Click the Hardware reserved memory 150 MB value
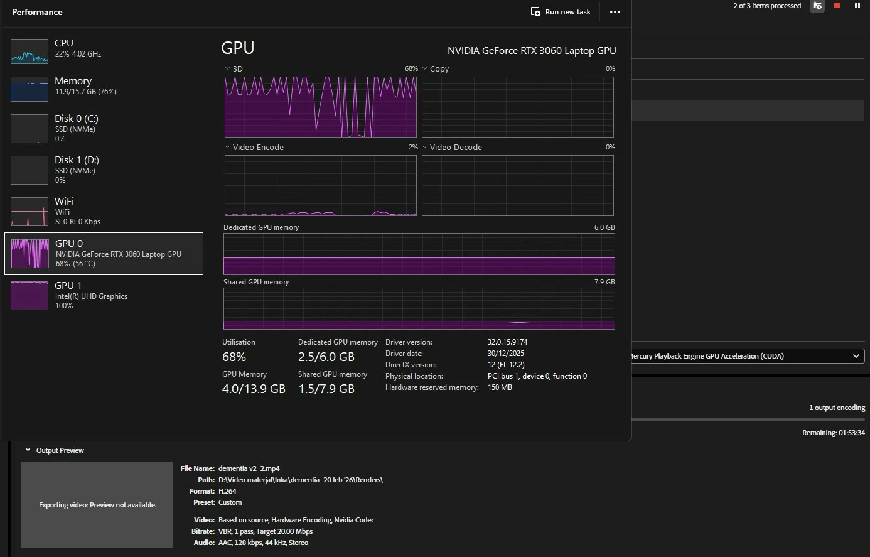This screenshot has width=870, height=557. pyautogui.click(x=500, y=387)
